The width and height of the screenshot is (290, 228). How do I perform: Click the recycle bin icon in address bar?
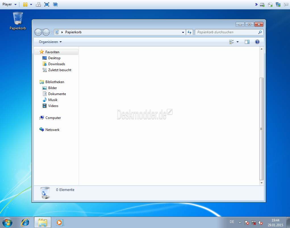57,32
